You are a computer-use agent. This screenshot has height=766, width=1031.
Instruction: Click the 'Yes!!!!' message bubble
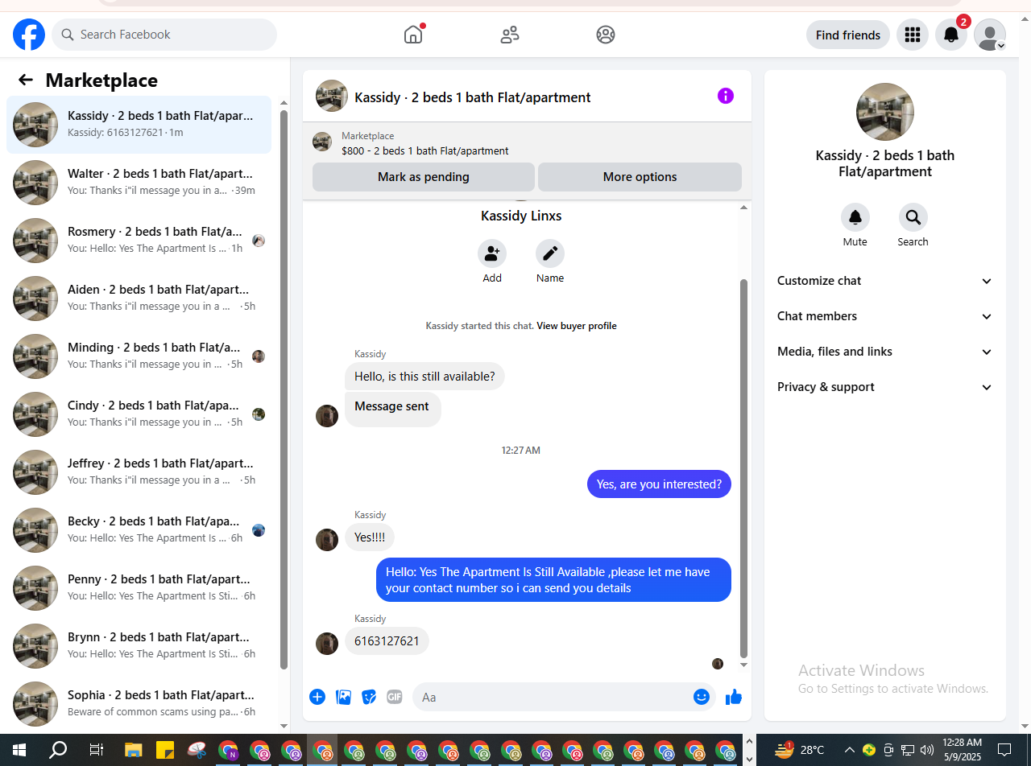tap(370, 537)
